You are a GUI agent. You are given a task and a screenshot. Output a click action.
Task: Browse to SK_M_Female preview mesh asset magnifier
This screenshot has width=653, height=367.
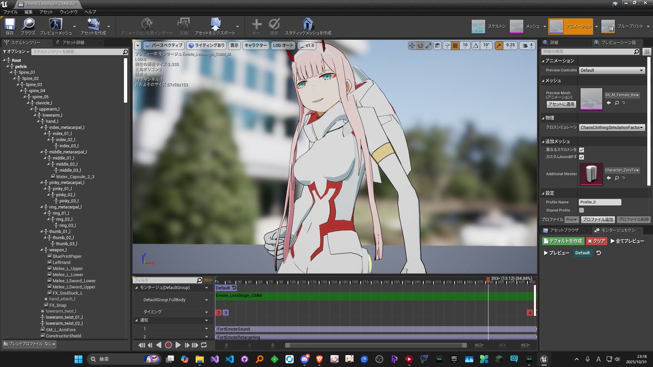tap(617, 103)
